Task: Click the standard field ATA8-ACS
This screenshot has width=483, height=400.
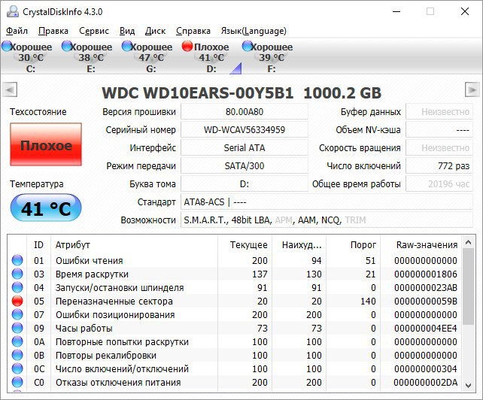Action: coord(327,202)
